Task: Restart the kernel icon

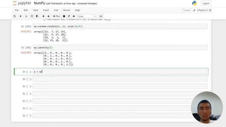Action: pyautogui.click(x=69, y=16)
